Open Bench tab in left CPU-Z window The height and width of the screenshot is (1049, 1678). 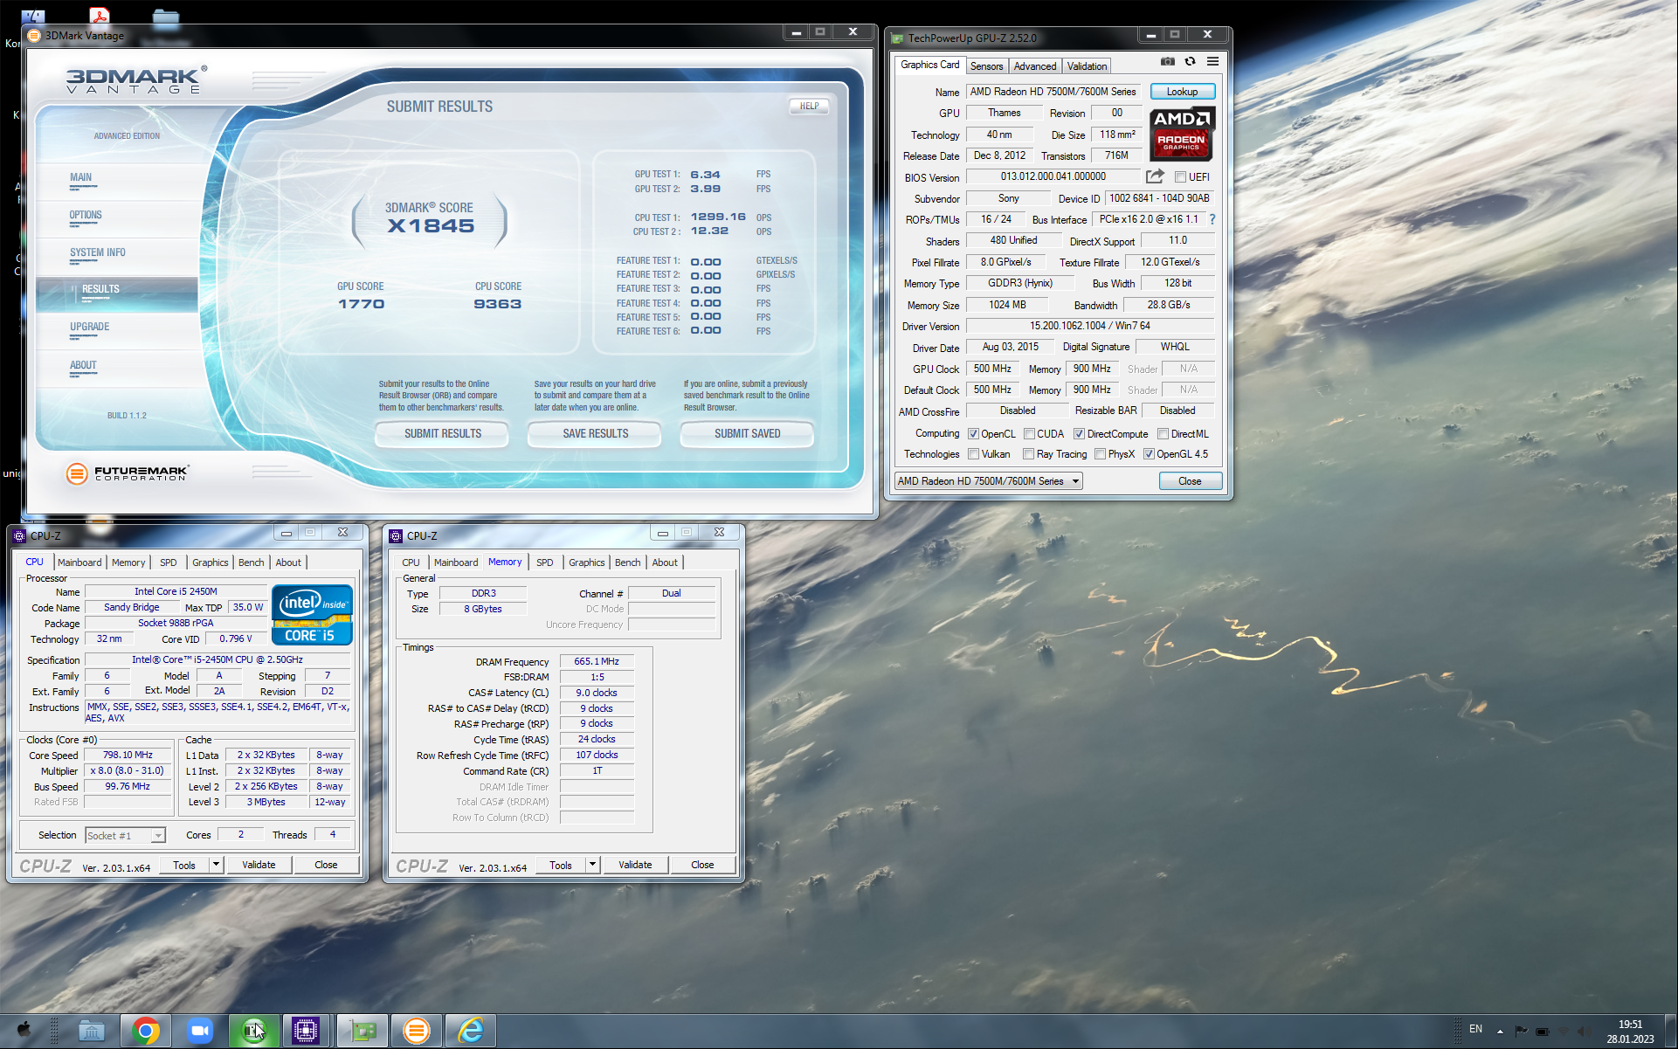(251, 562)
